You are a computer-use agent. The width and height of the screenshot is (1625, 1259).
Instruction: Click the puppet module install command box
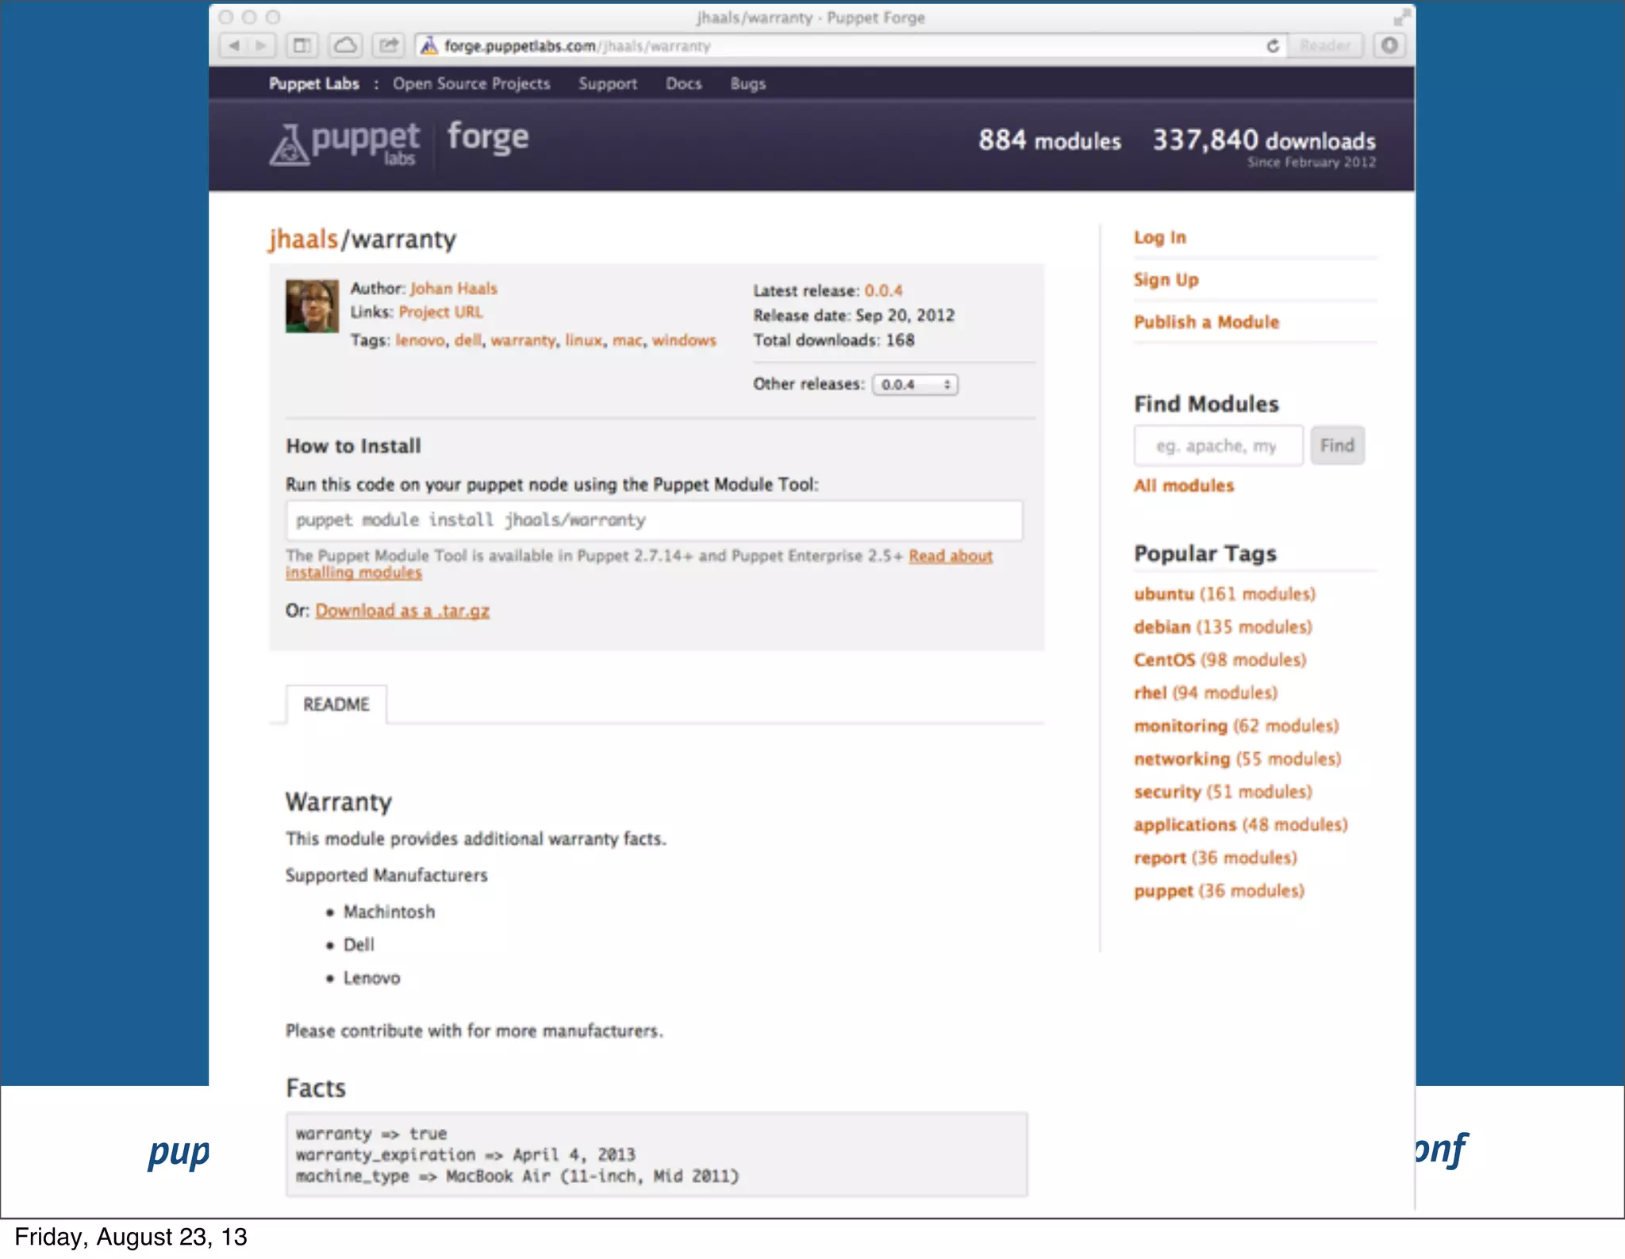click(654, 520)
